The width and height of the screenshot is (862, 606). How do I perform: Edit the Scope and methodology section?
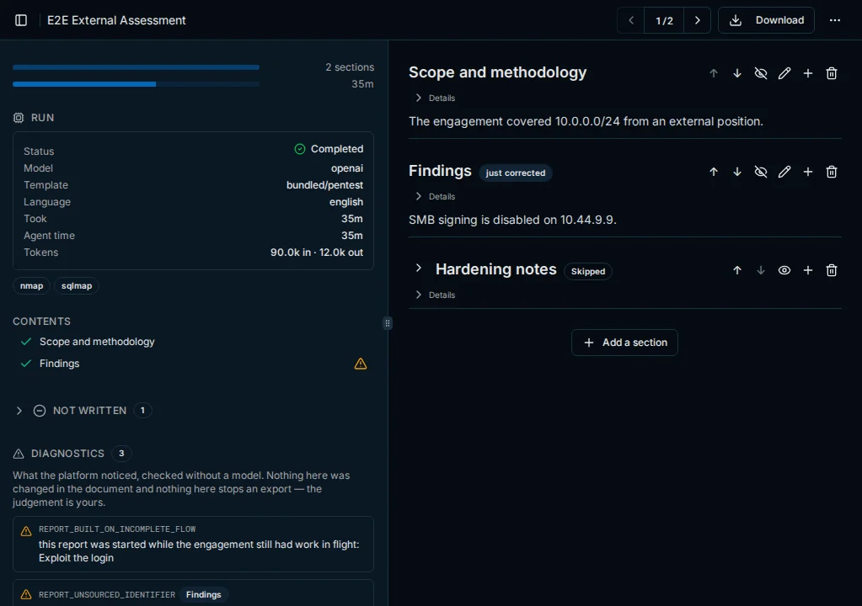pos(784,73)
